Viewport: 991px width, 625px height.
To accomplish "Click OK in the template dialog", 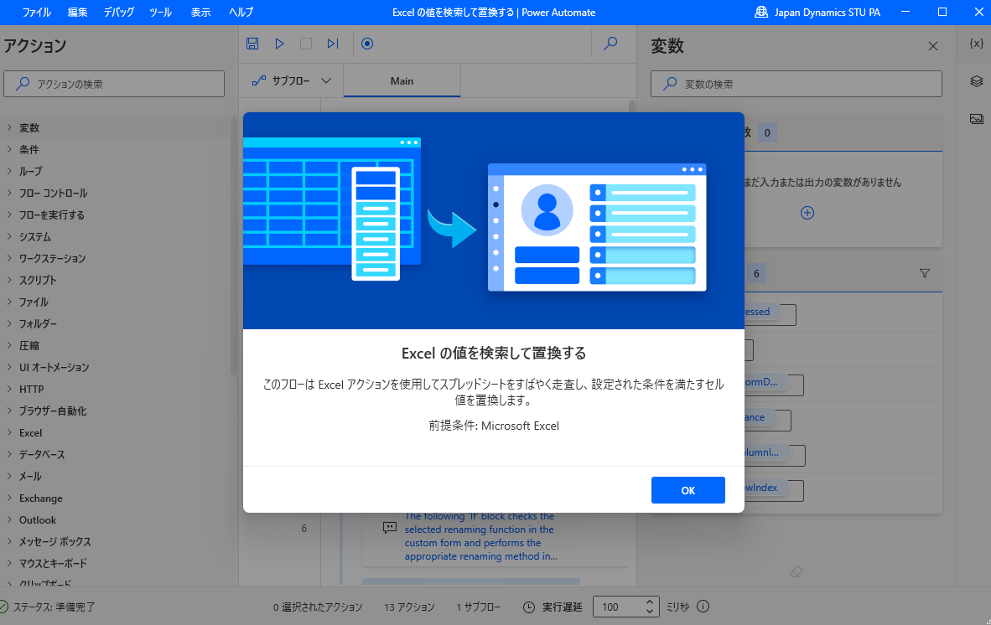I will [x=687, y=490].
